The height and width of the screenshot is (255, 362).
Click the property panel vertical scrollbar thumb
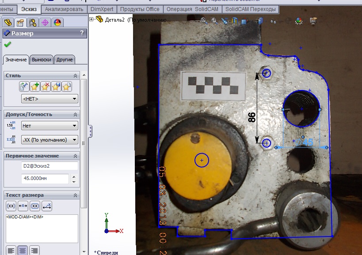pos(84,143)
